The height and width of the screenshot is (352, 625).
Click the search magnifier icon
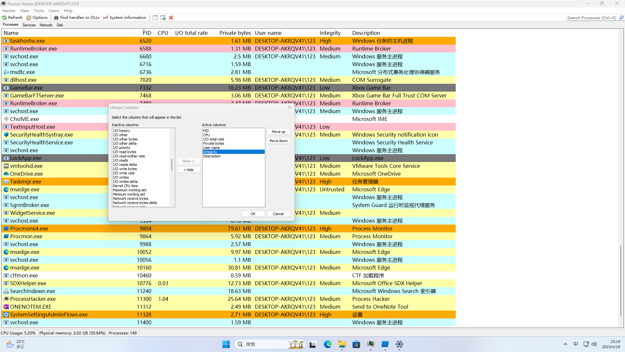click(621, 18)
